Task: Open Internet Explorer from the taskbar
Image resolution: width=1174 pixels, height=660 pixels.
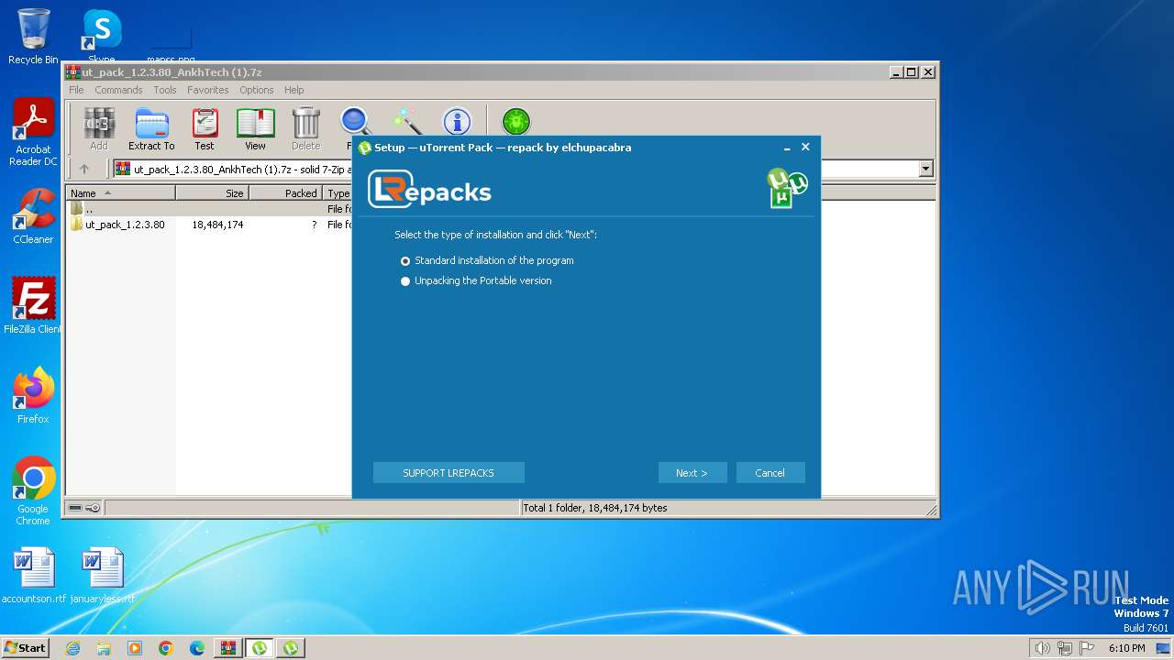Action: pyautogui.click(x=72, y=648)
